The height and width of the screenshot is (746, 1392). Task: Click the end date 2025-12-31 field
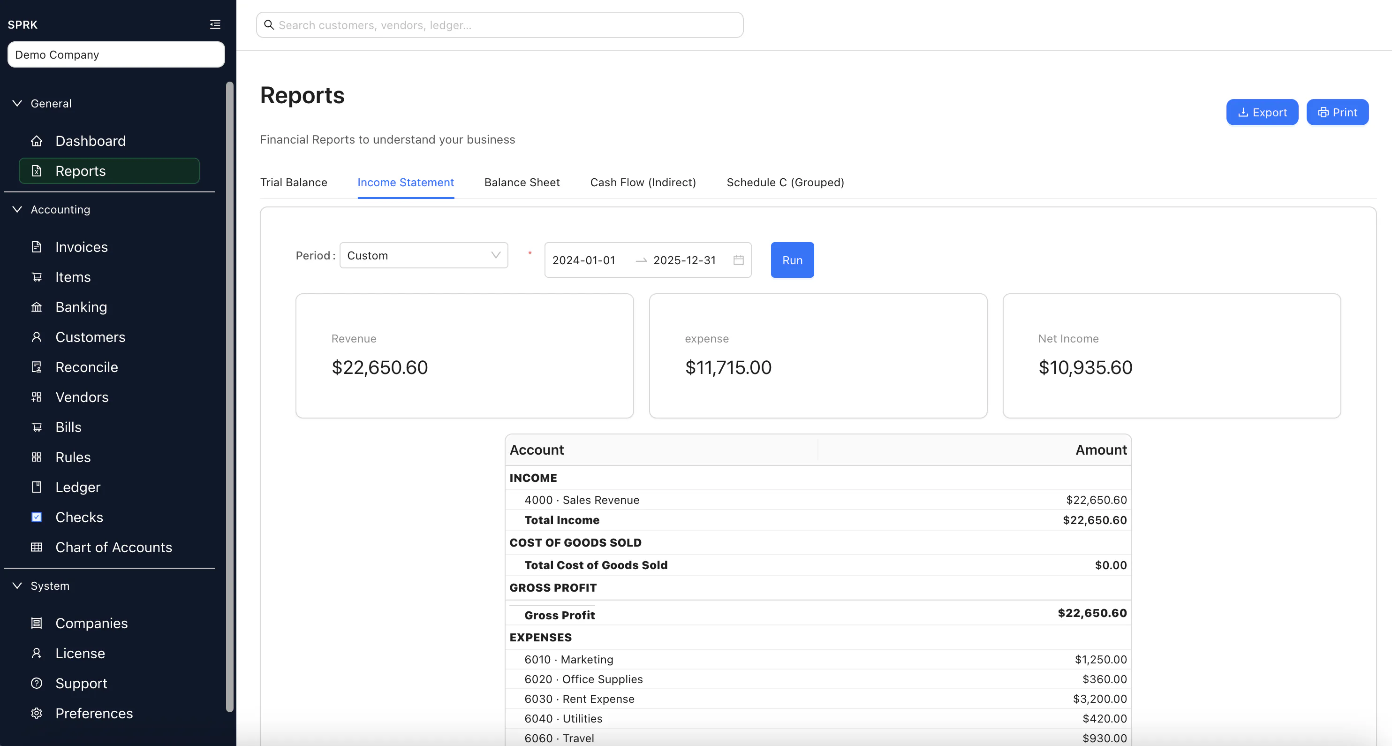pos(684,260)
